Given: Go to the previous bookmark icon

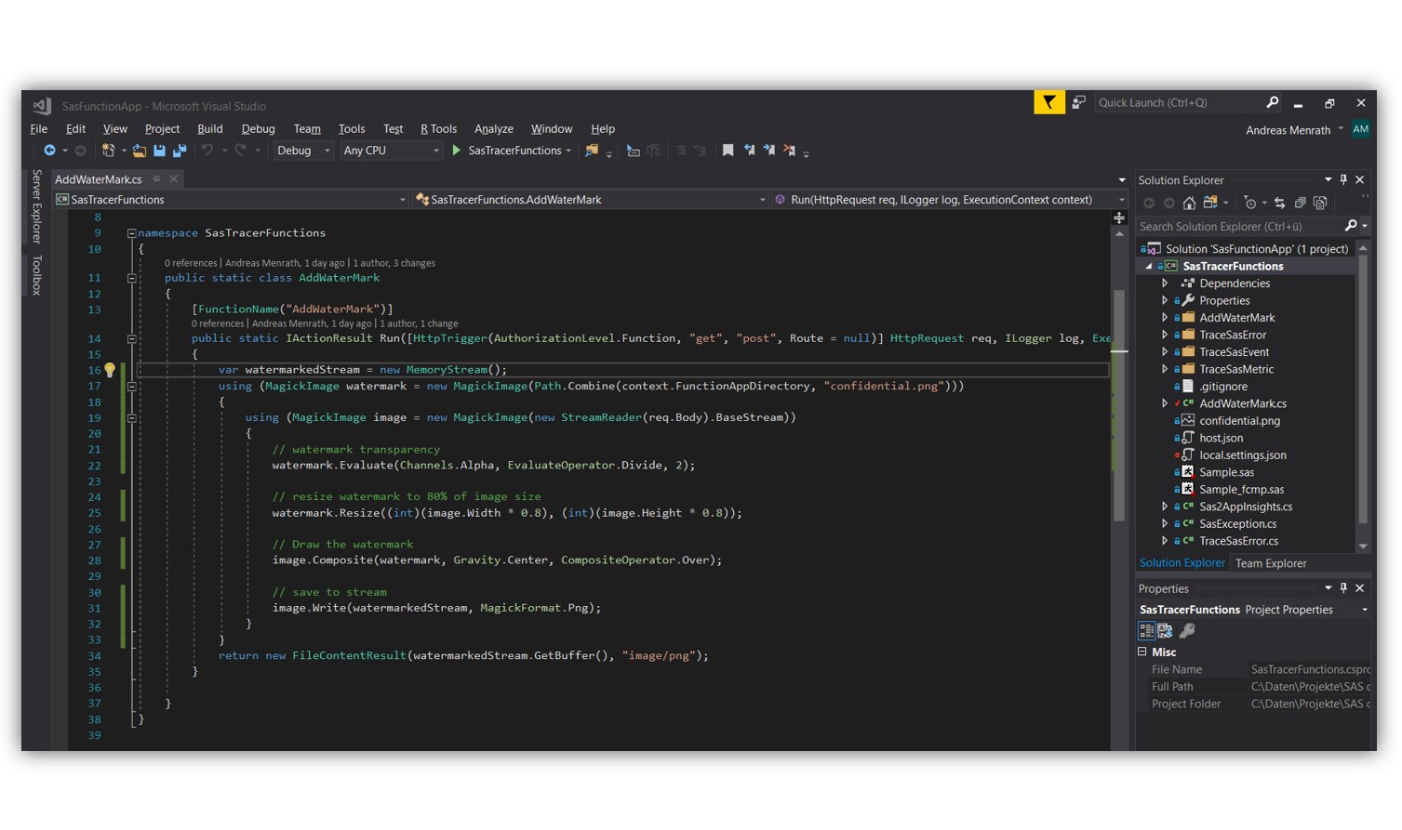Looking at the screenshot, I should (749, 151).
